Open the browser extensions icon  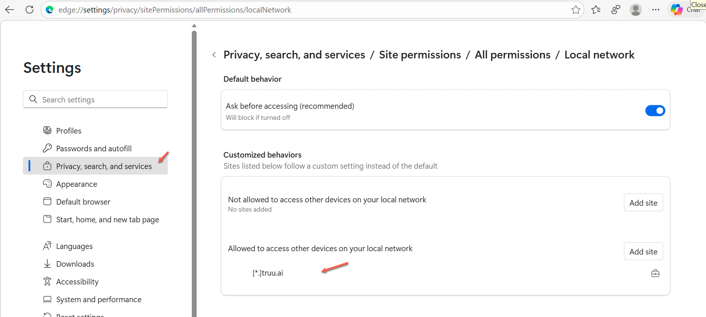(615, 10)
